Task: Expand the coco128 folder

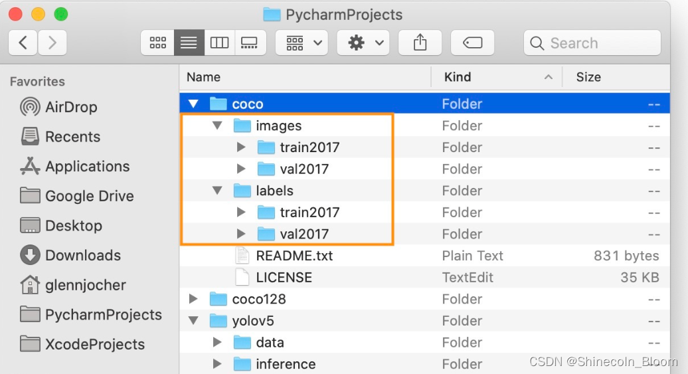Action: point(193,299)
